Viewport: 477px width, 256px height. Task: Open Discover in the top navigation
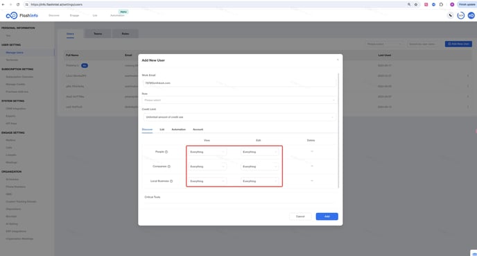click(54, 15)
